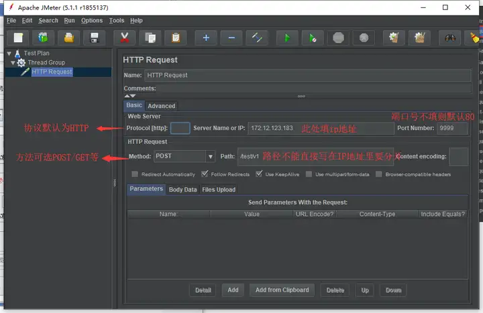Open the Method dropdown showing POST
The width and height of the screenshot is (483, 313).
184,156
